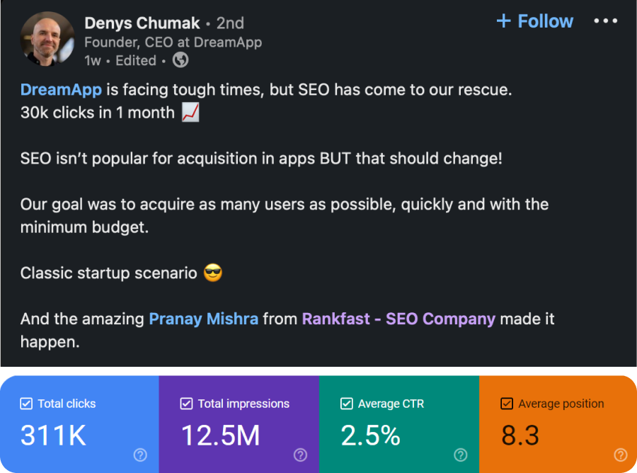Screen dimensions: 637x473
Task: Click the globe visibility icon
Action: 181,60
